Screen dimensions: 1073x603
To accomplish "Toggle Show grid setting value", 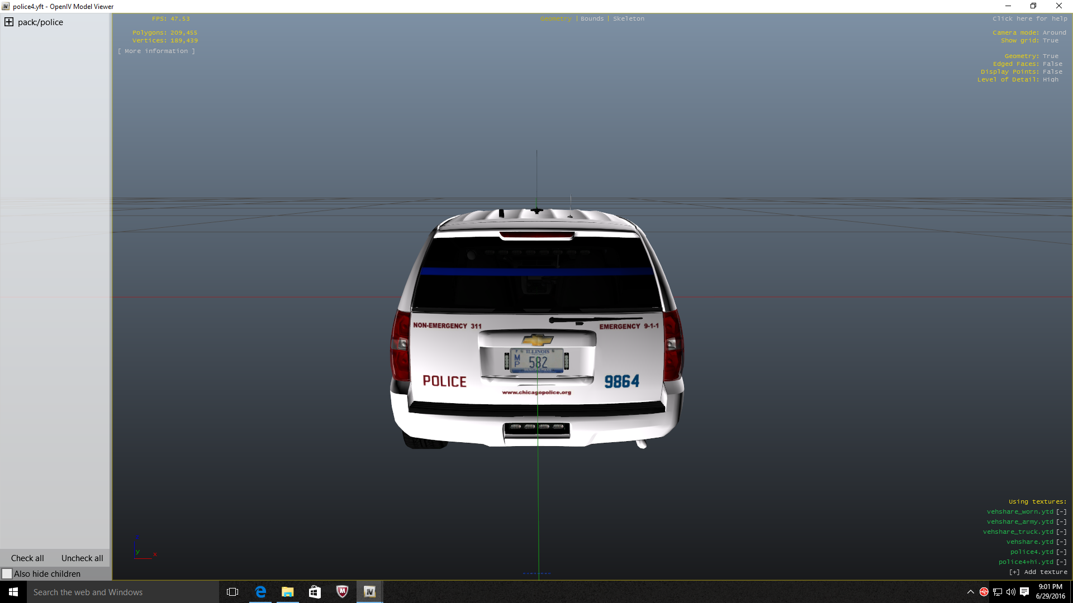I will (x=1050, y=41).
